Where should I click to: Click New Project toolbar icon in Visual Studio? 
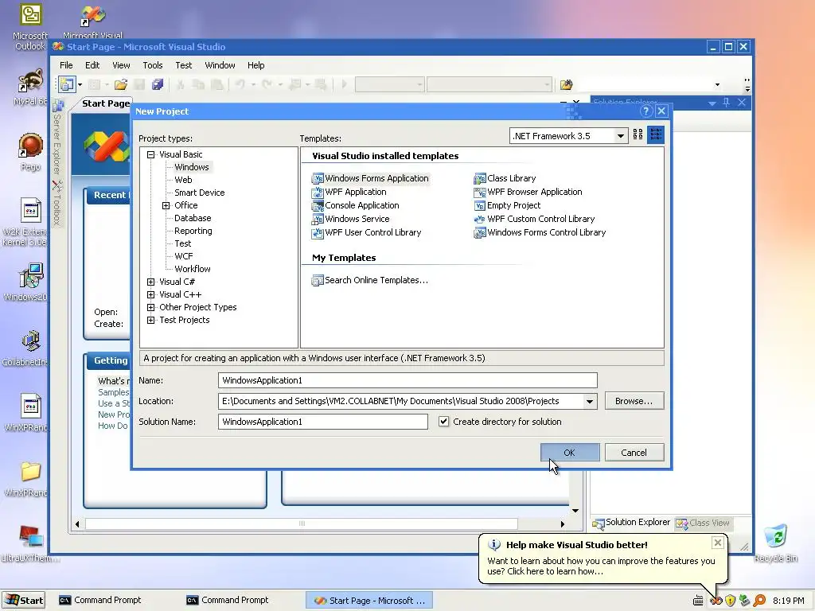click(x=66, y=84)
